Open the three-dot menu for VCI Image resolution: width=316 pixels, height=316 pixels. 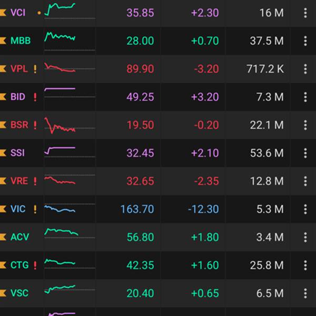(x=305, y=13)
